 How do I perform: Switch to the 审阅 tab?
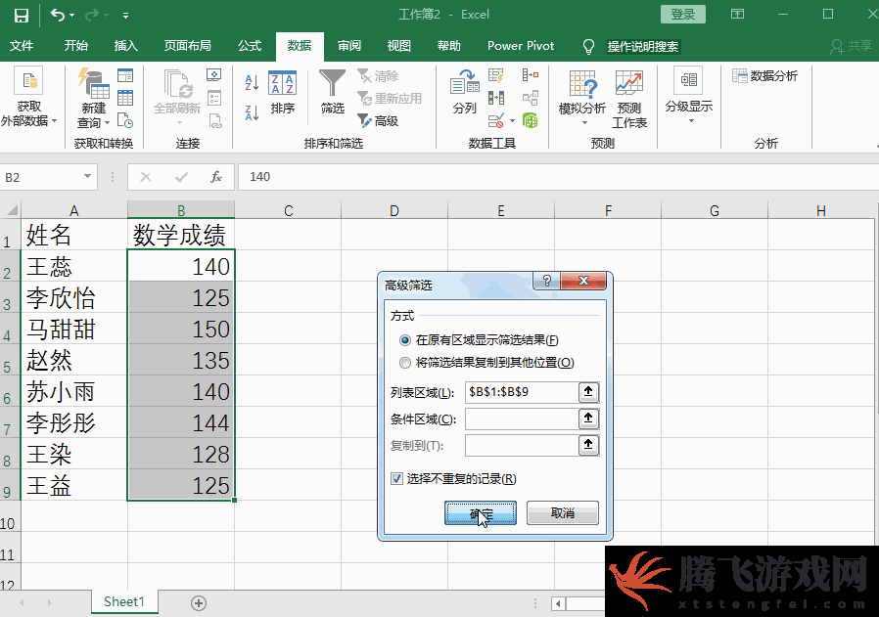(349, 46)
